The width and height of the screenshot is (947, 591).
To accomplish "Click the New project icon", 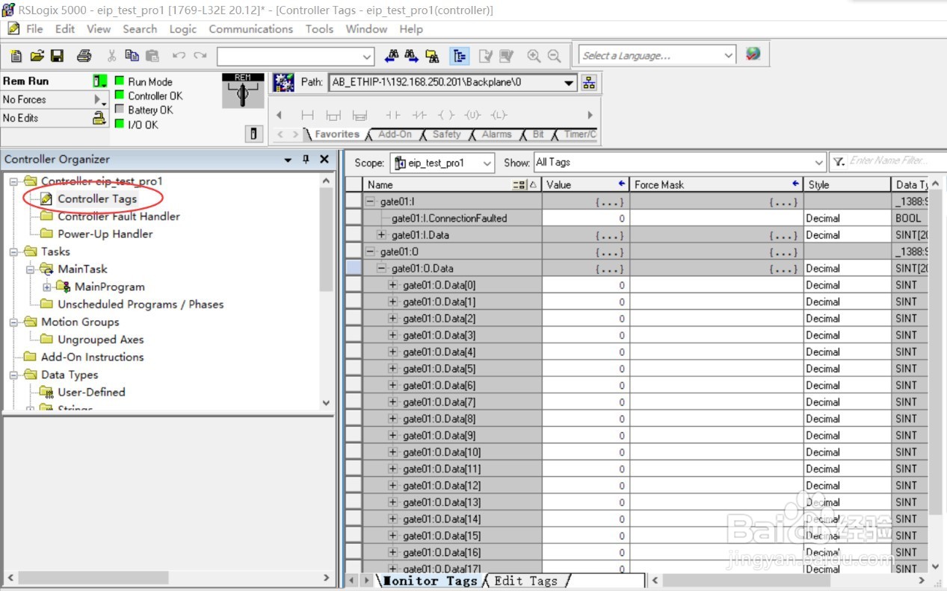I will coord(16,56).
